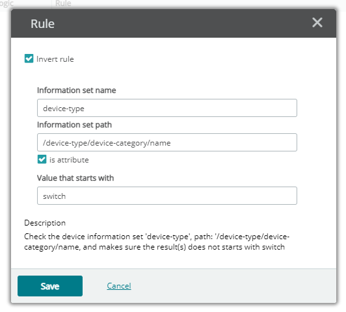This screenshot has width=346, height=312.
Task: Focus the Information set path field
Action: tap(167, 142)
